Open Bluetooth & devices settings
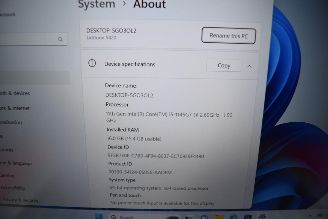328x219 pixels. click(15, 93)
